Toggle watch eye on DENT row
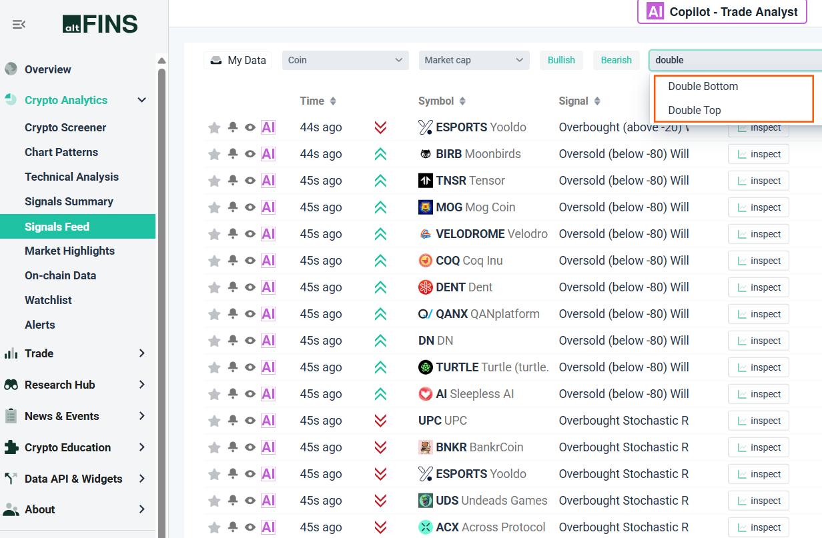 point(250,287)
